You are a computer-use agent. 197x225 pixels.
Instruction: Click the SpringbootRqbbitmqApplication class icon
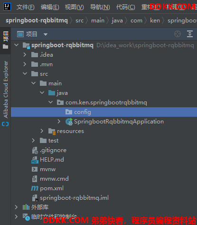[69, 122]
